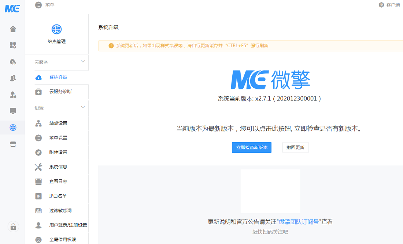Click the 客户端 option at top right
This screenshot has height=244, width=403.
coord(390,5)
